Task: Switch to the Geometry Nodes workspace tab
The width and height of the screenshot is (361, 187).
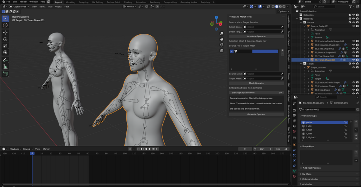Action: tap(189, 2)
